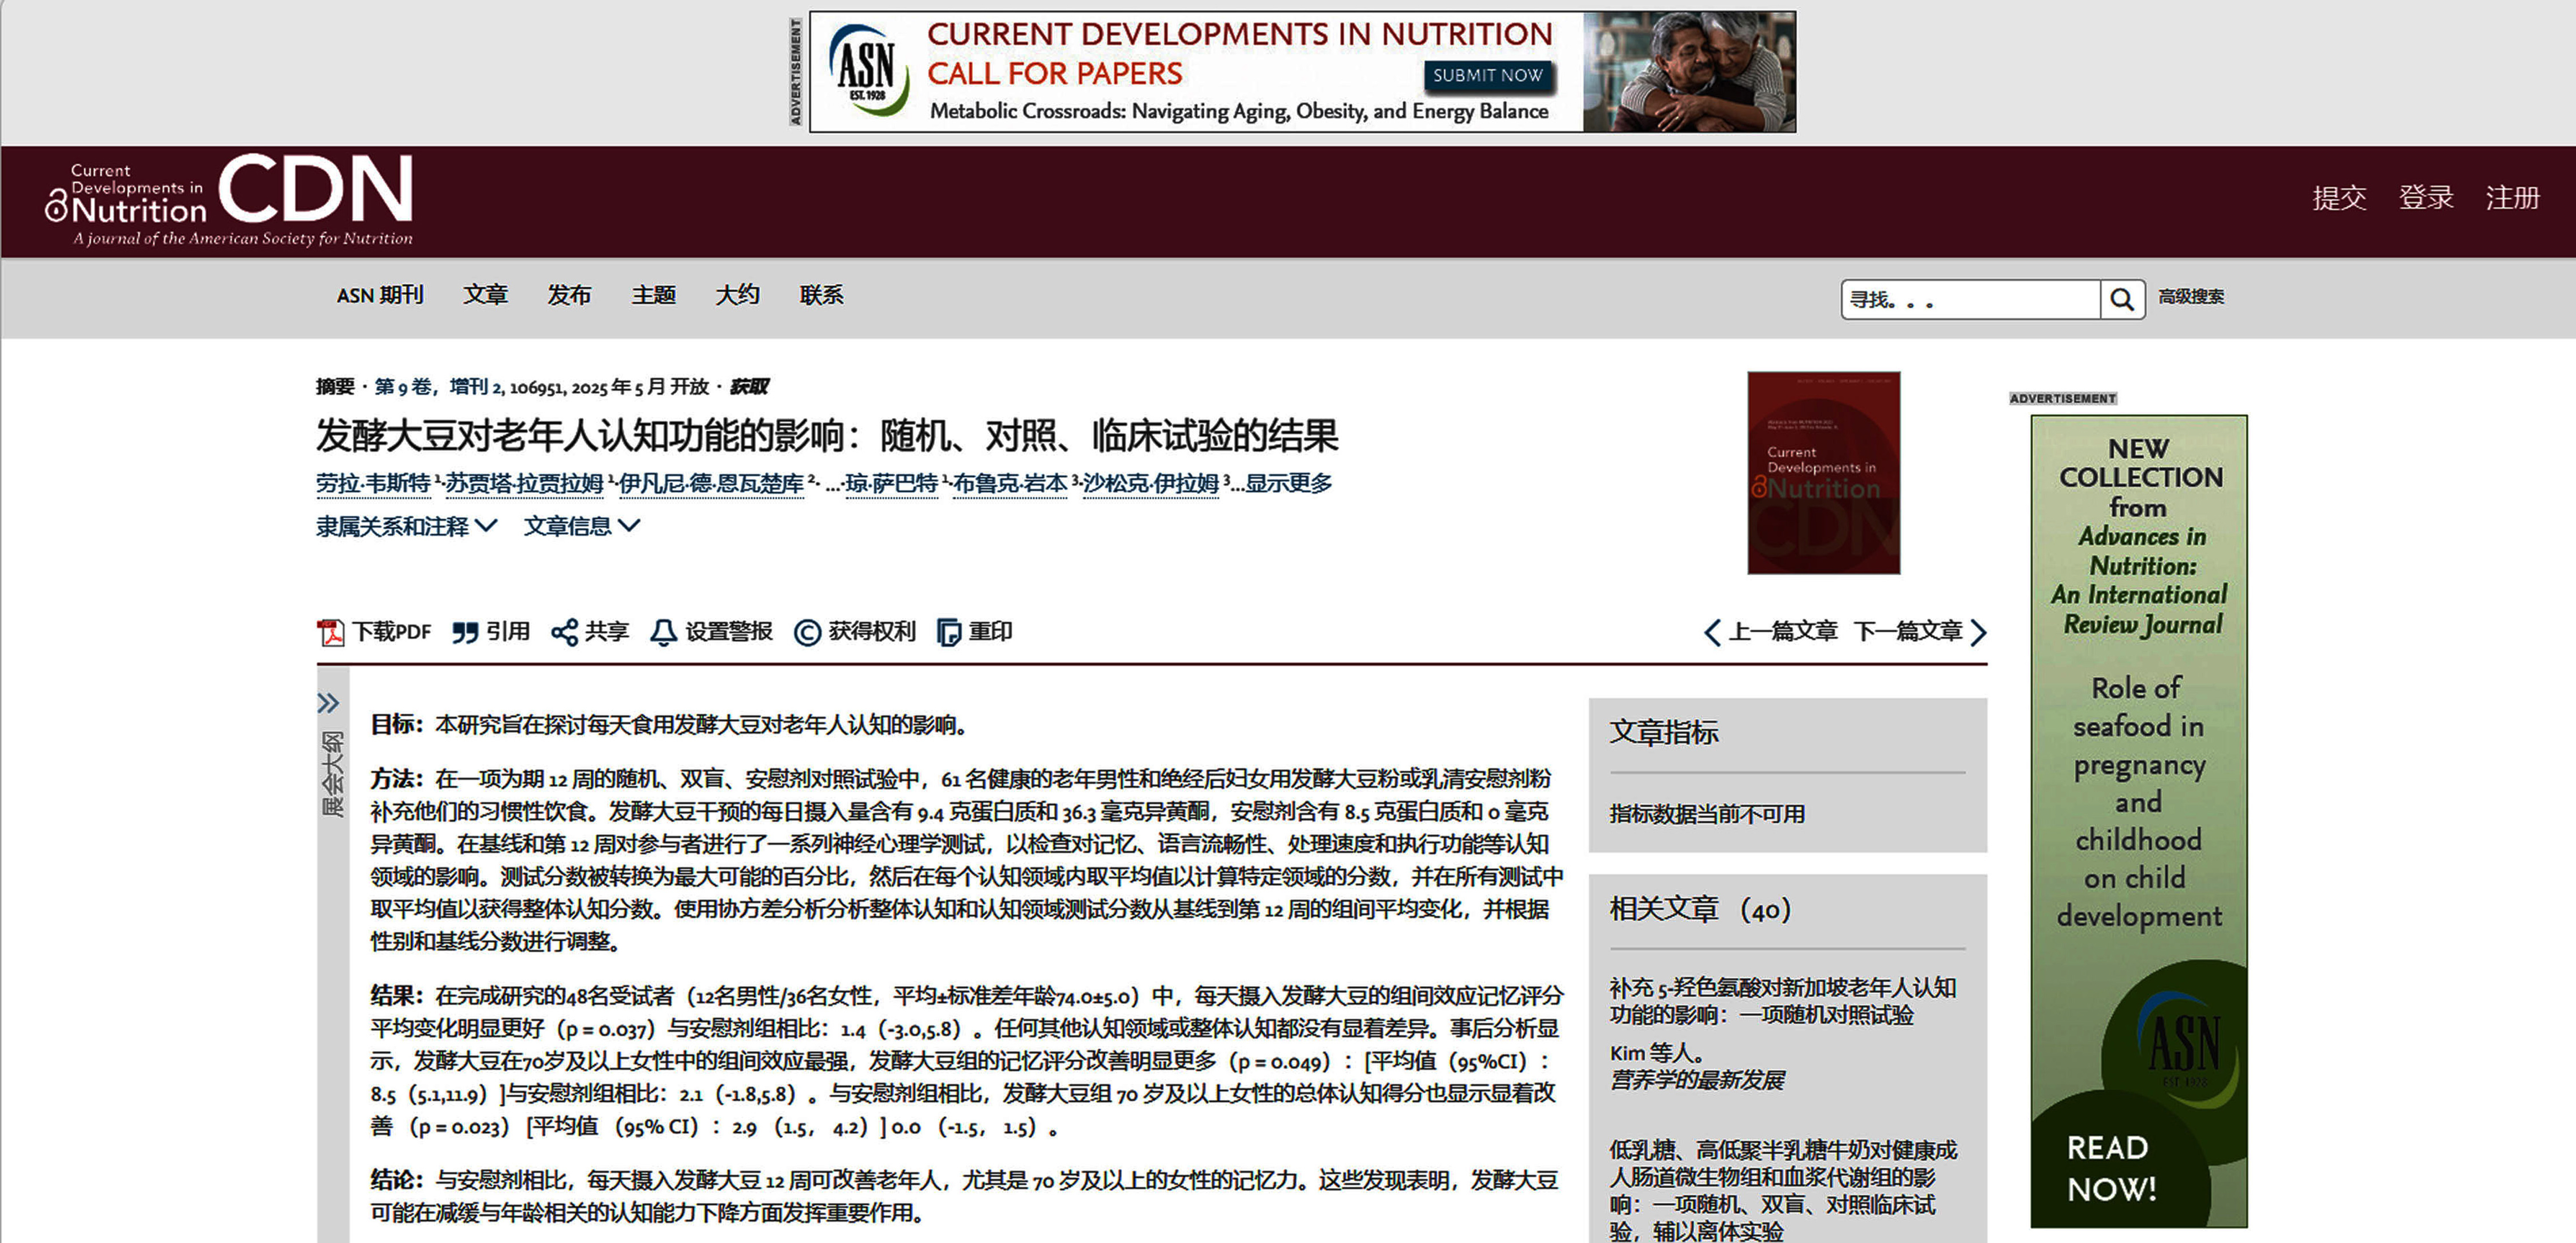Click author link 劳拉·韦斯特
Screen dimensions: 2576x1243
(x=373, y=484)
